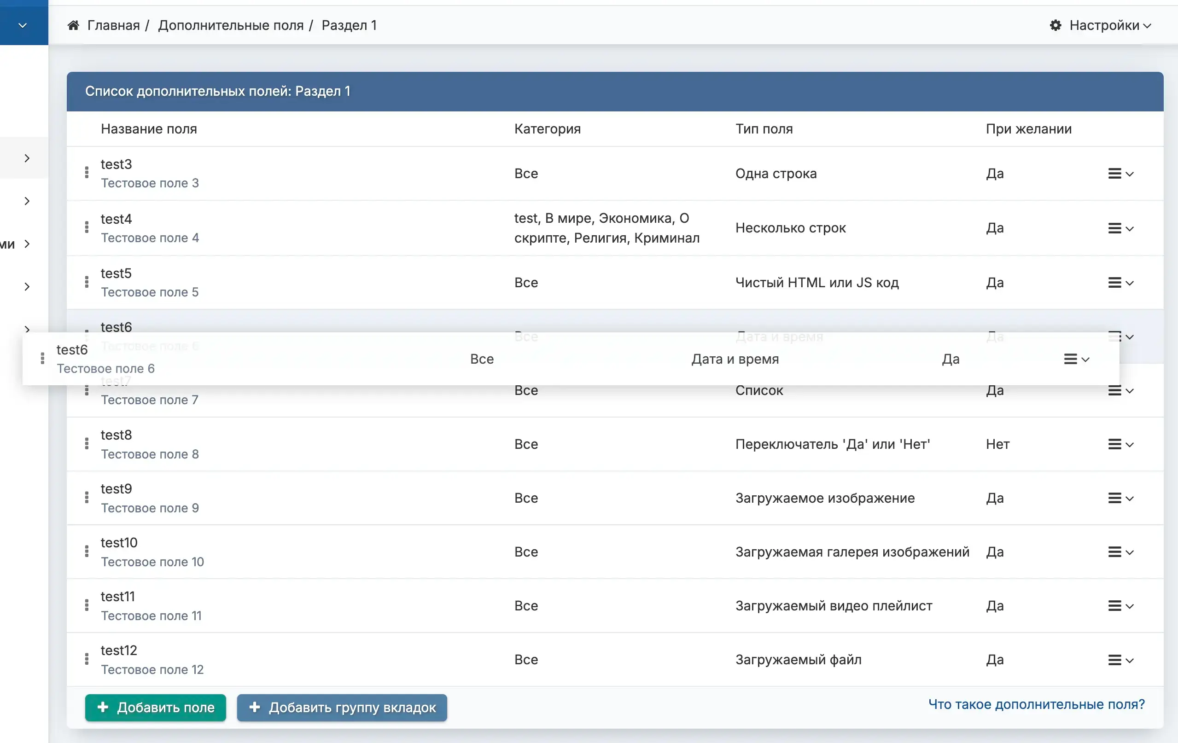1178x743 pixels.
Task: Click the Раздел 1 breadcrumb item
Action: (349, 25)
